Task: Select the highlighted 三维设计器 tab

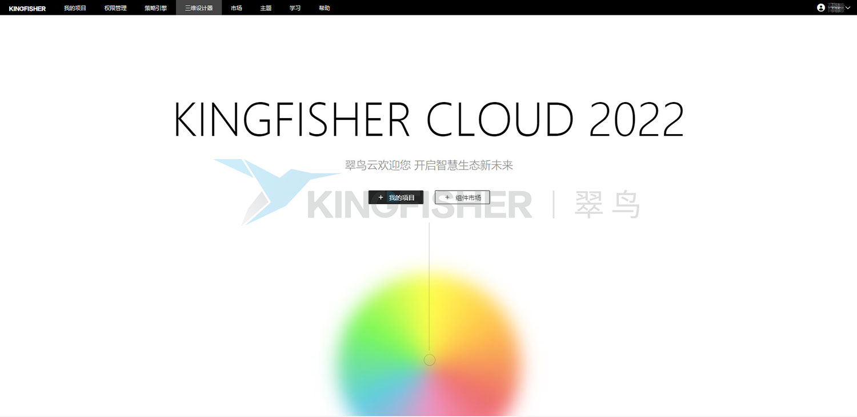Action: (199, 8)
